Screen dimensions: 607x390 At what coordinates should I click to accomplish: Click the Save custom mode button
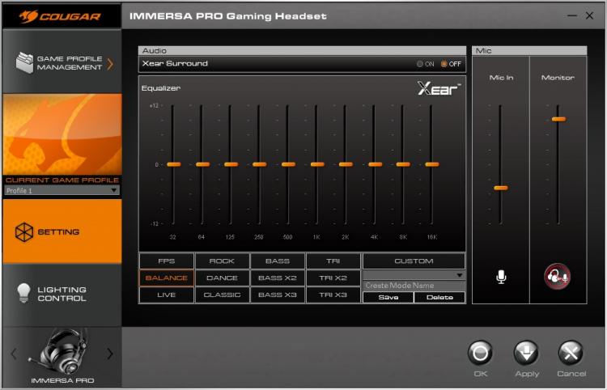tap(388, 297)
